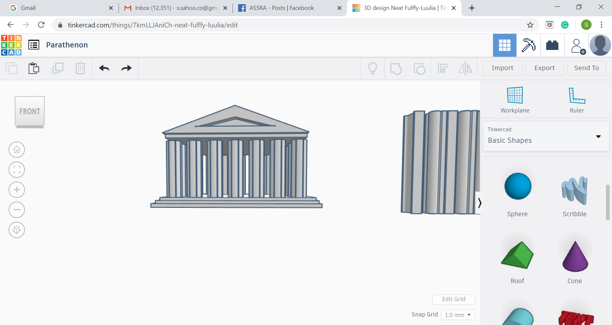
Task: Close the ASSRA Facebook tab
Action: tap(339, 8)
